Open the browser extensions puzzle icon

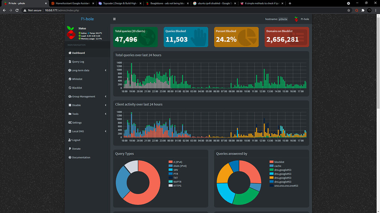tap(363, 10)
